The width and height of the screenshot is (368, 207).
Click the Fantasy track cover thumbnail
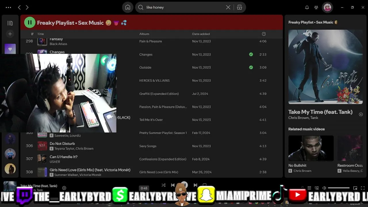(42, 42)
